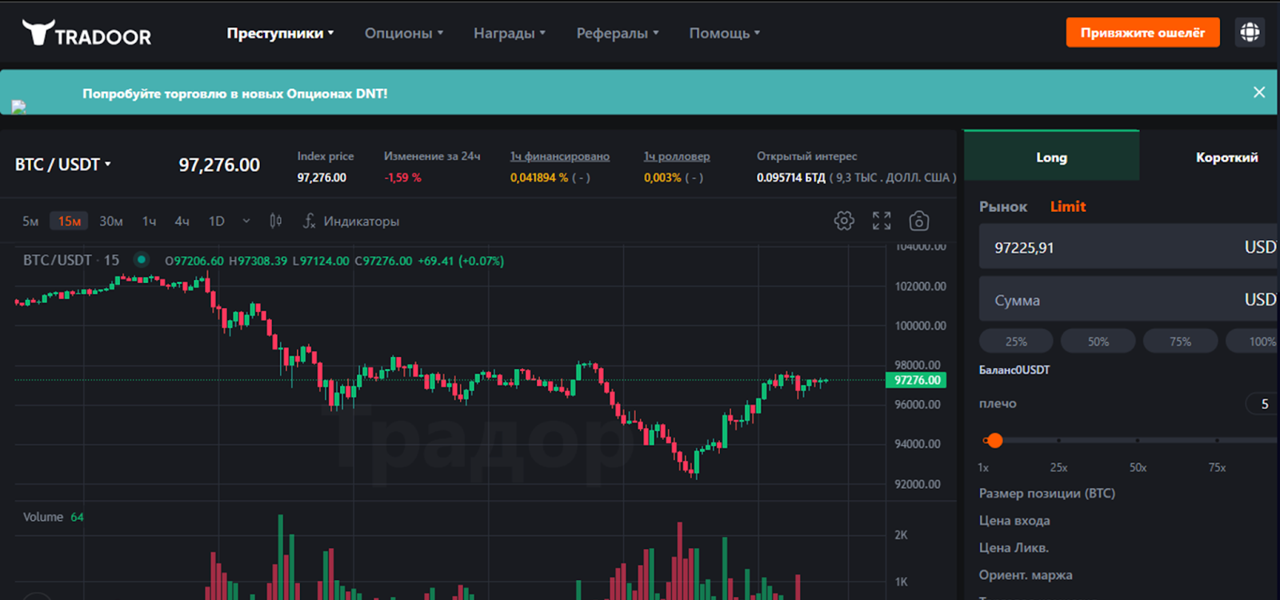
Task: Select 30м timeframe
Action: pos(111,221)
